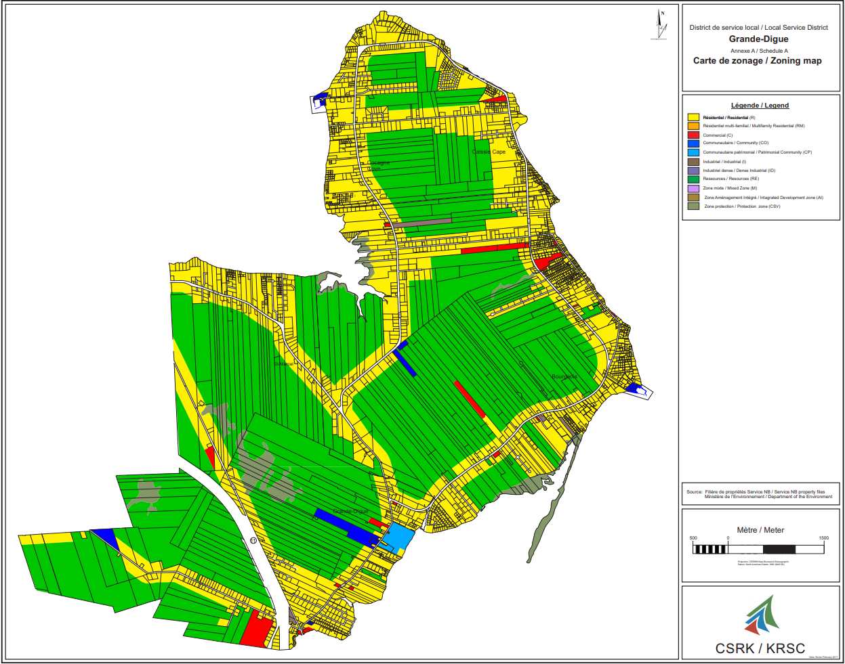Pick the light blue Patrimonial Community swatch
This screenshot has height=664, width=845.
point(693,152)
